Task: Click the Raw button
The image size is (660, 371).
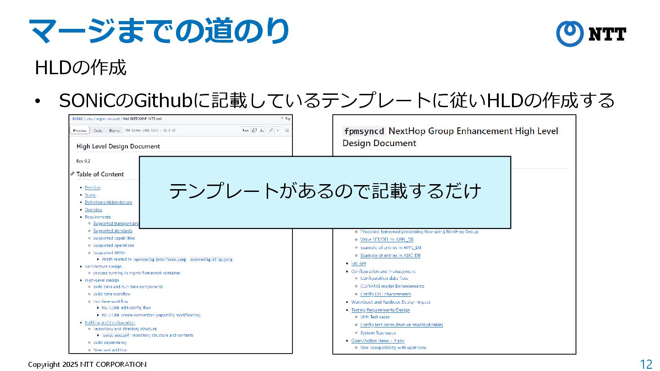Action: tap(246, 130)
